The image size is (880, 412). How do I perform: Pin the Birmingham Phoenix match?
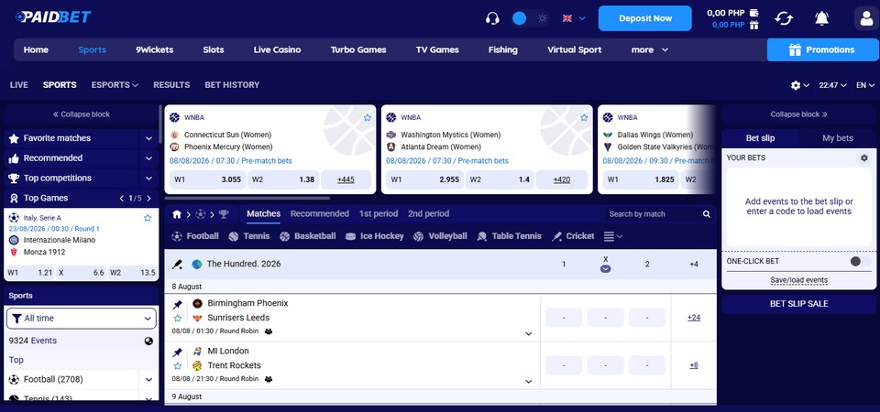click(177, 305)
